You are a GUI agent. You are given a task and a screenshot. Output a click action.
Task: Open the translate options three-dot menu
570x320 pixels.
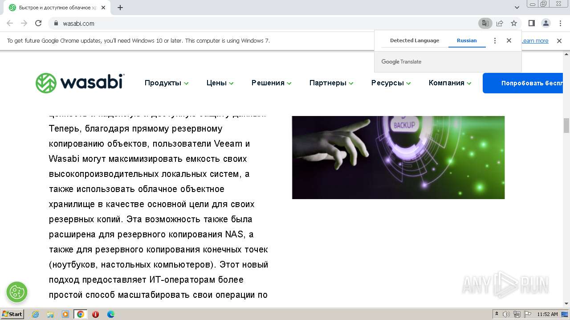(495, 40)
